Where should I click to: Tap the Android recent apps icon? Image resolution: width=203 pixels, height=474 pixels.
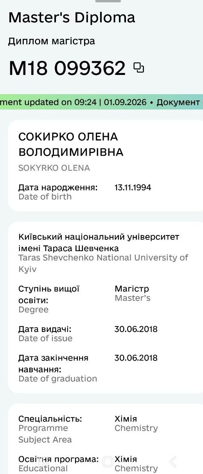tap(42, 462)
